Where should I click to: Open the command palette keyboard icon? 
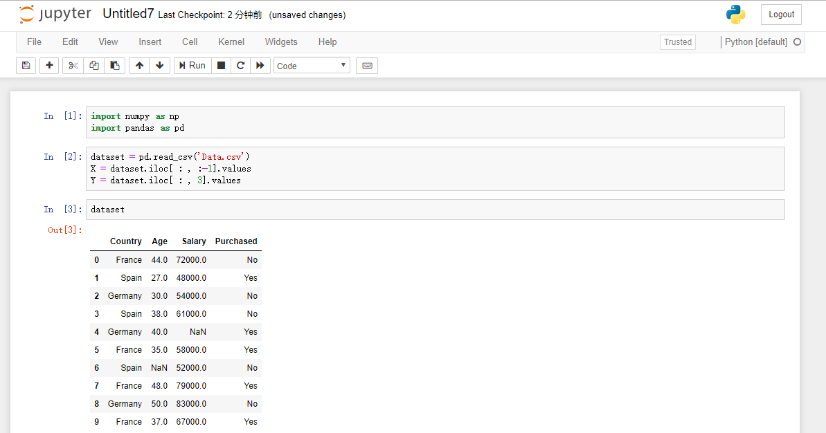(x=367, y=66)
